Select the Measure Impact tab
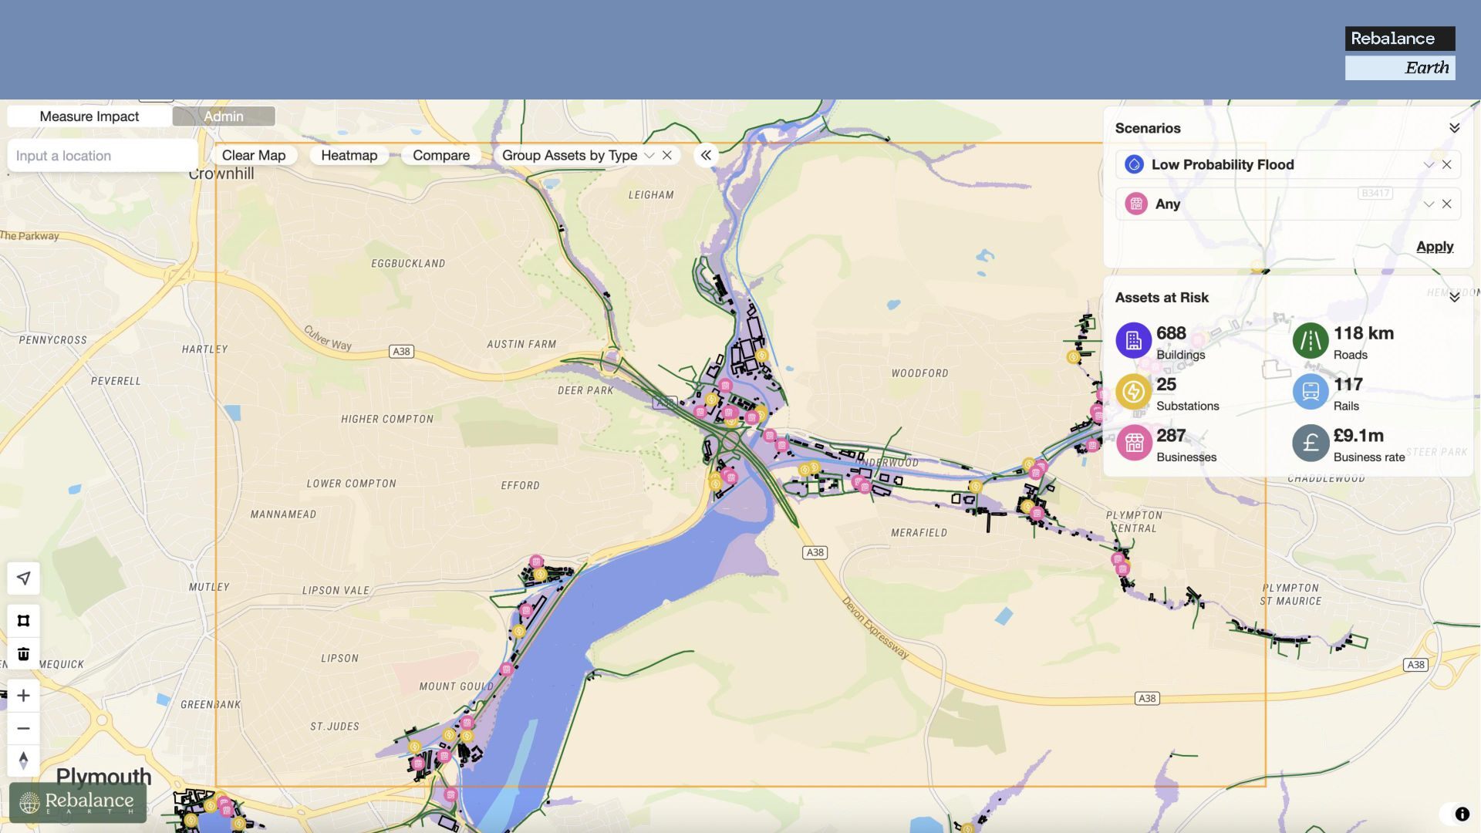This screenshot has width=1481, height=833. pyautogui.click(x=89, y=116)
